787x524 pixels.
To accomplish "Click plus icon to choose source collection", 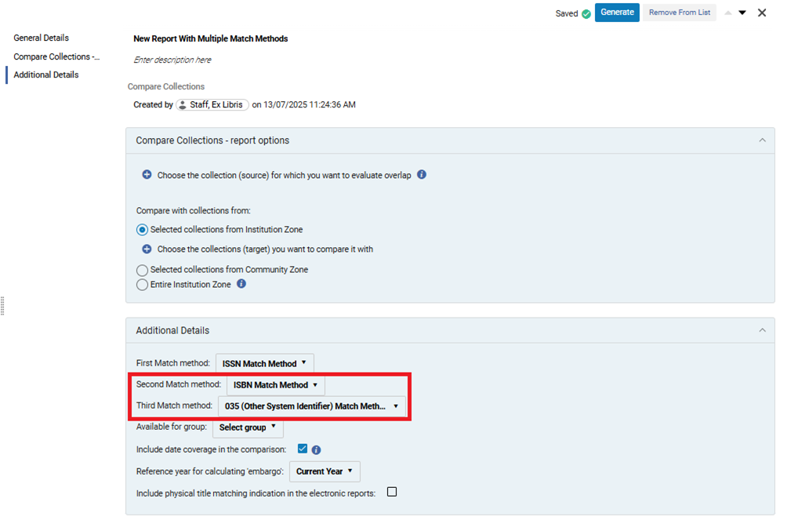I will point(147,175).
